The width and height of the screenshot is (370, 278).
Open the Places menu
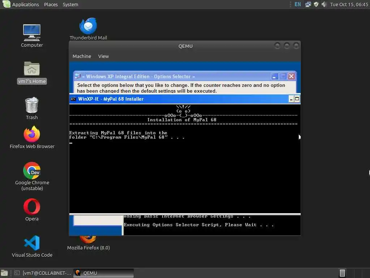pos(51,4)
